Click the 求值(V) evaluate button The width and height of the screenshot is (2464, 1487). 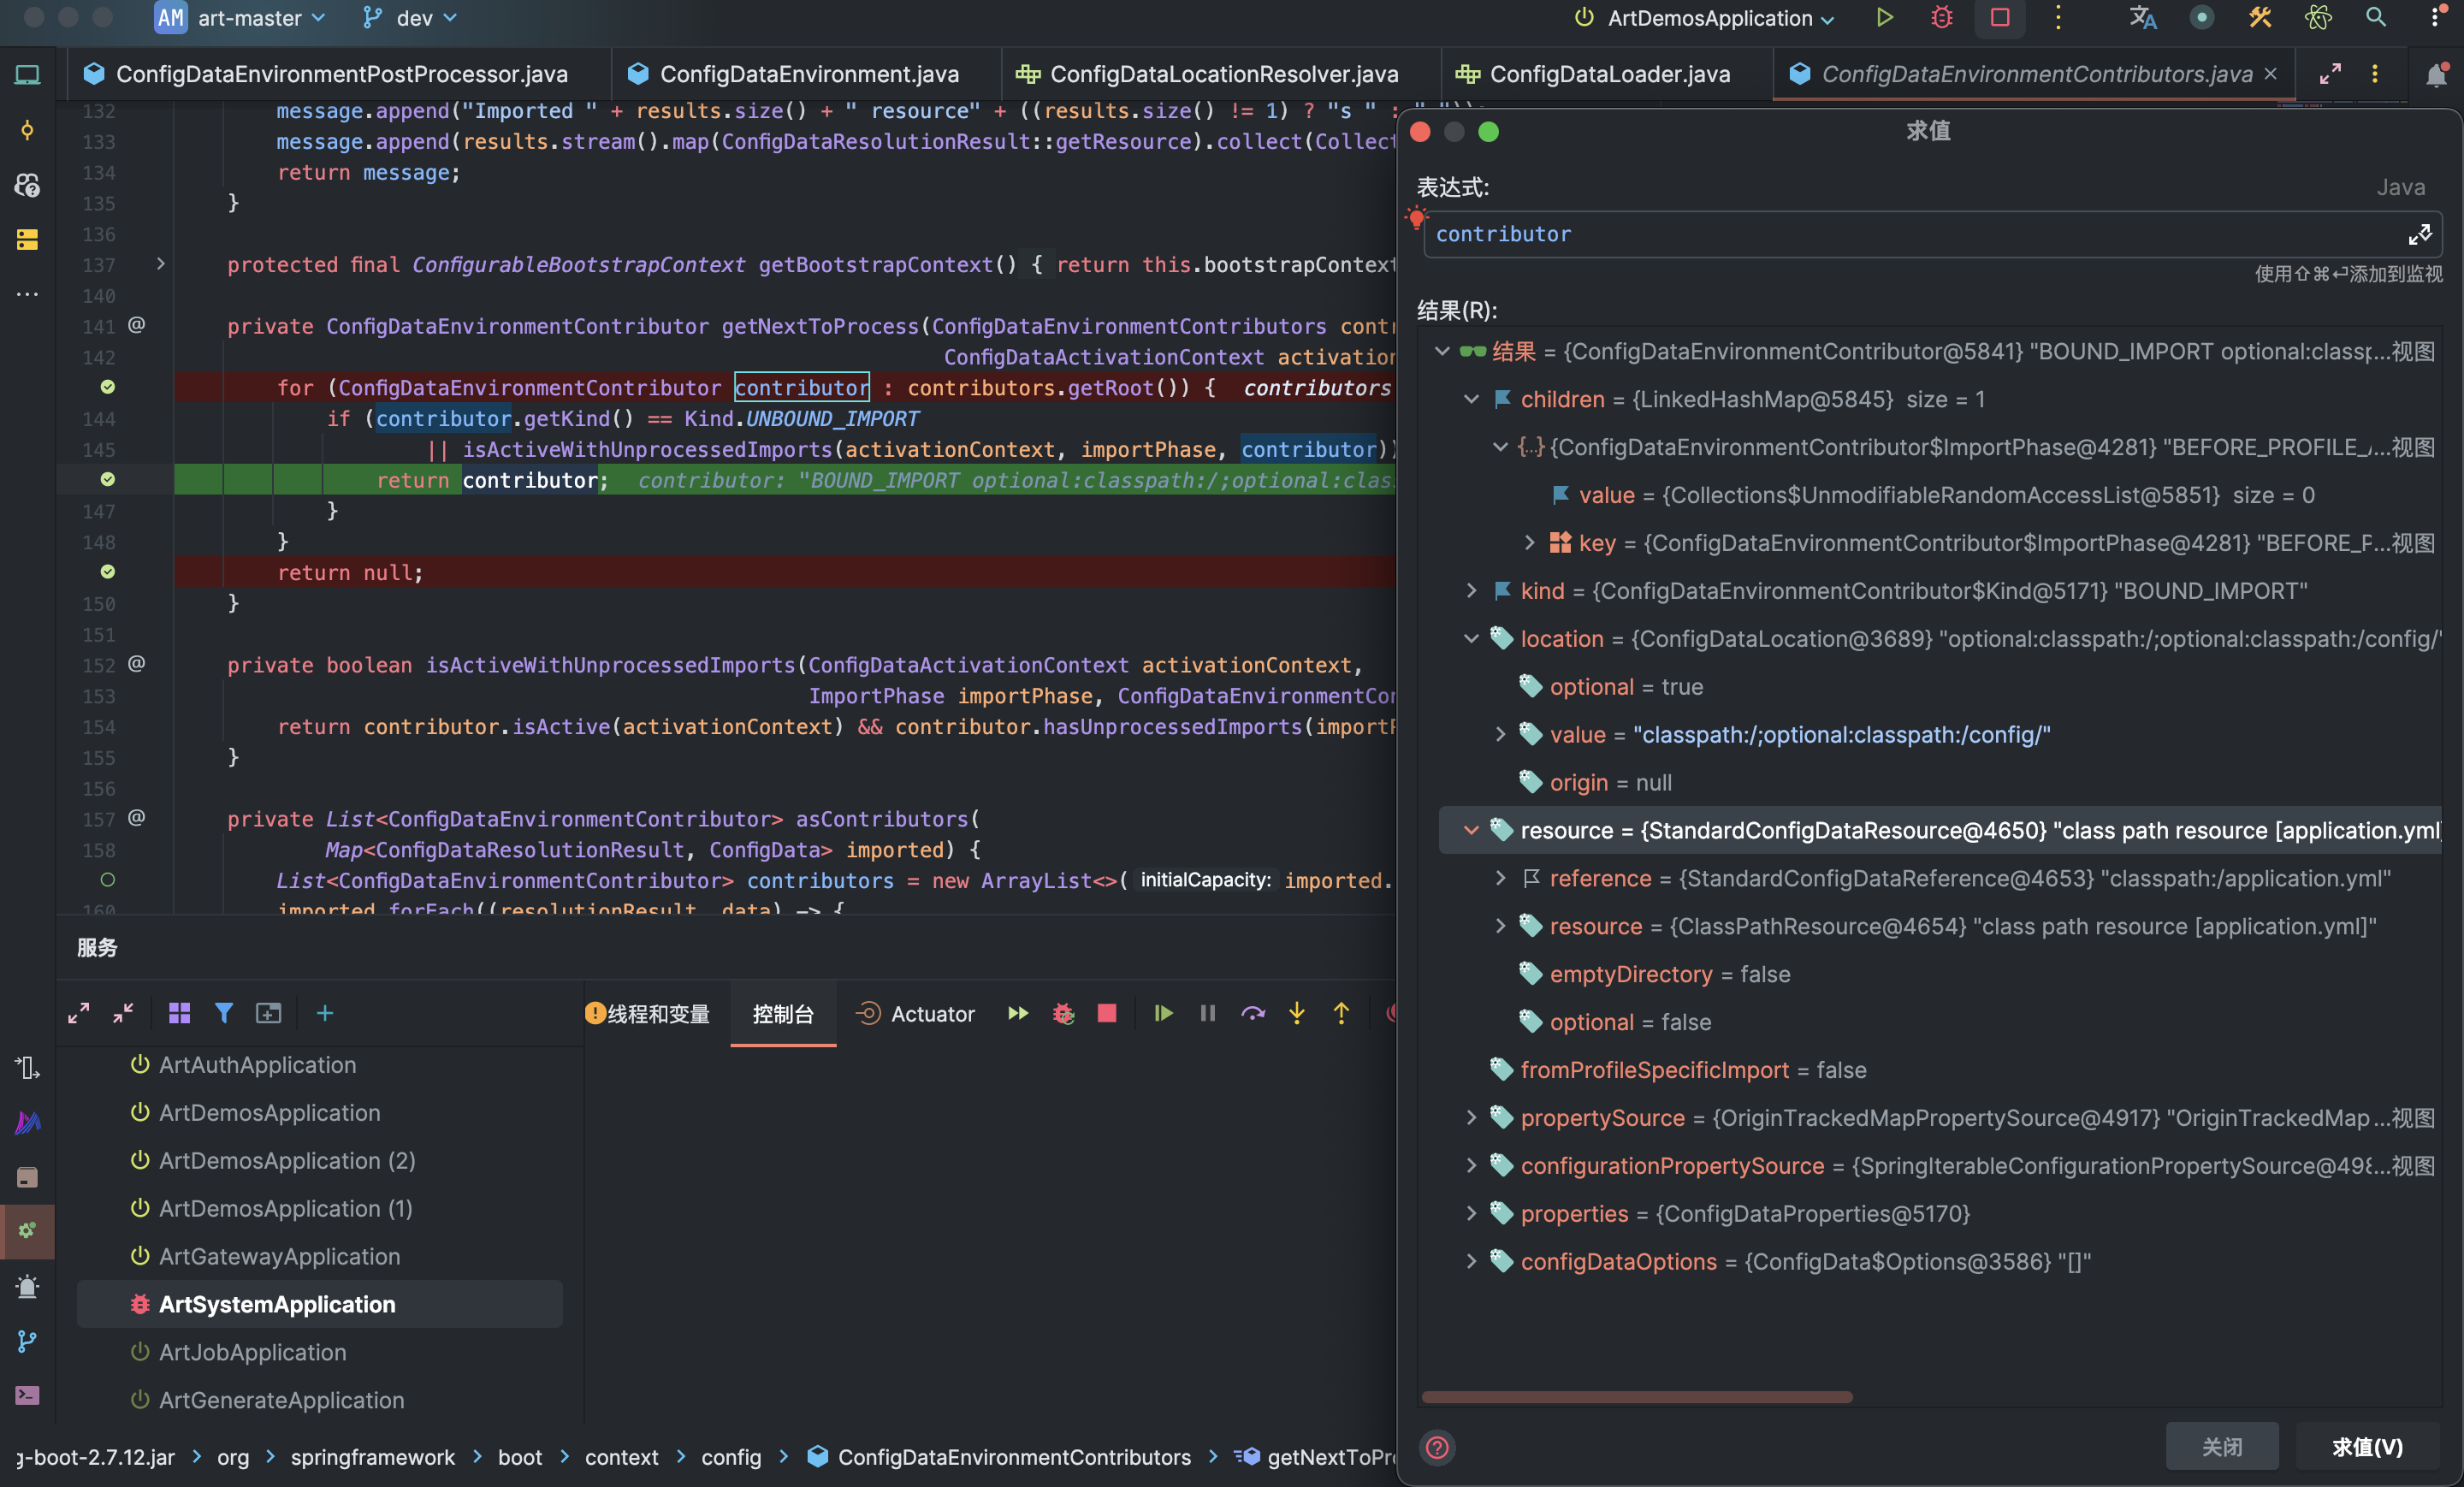click(2366, 1447)
